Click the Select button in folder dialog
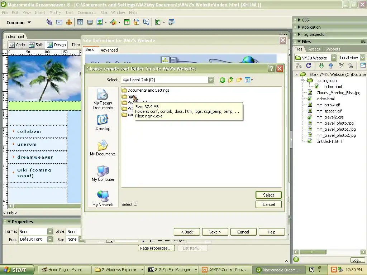Viewport: 367px width, 275px height. click(268, 195)
